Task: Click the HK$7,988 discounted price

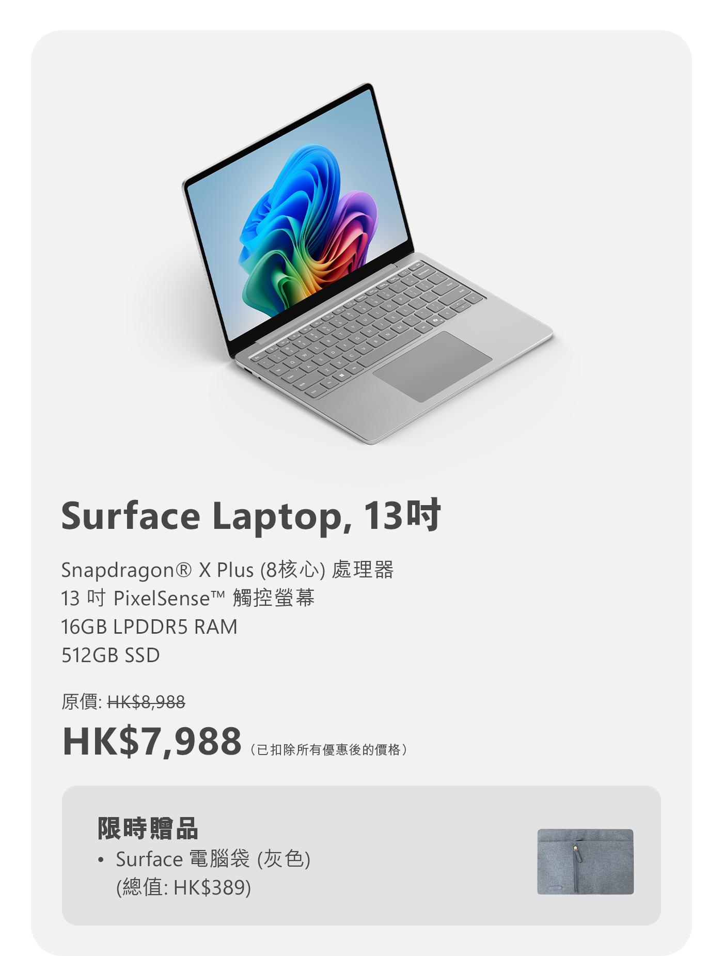Action: [x=152, y=741]
